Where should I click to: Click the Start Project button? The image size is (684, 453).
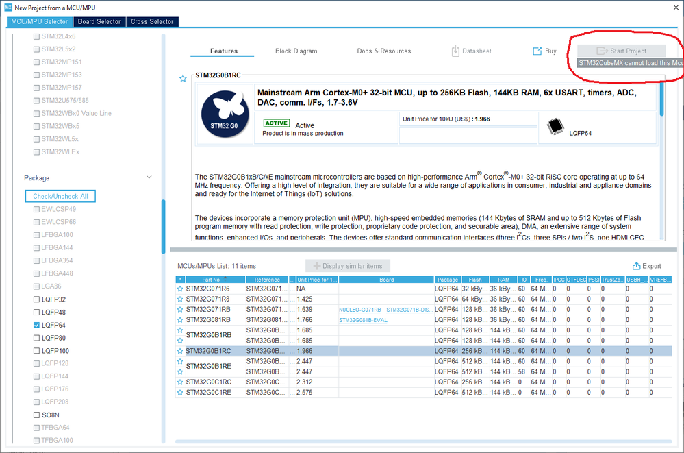[x=621, y=51]
